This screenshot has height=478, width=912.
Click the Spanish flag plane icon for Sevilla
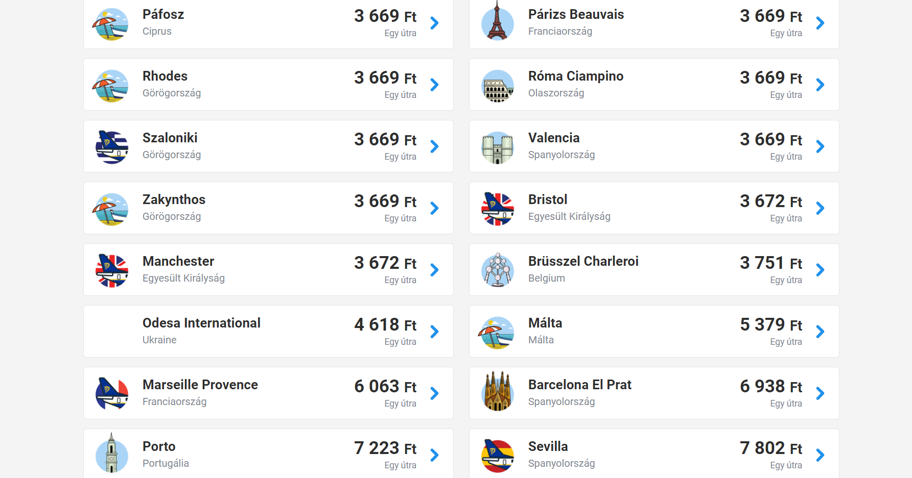point(497,455)
